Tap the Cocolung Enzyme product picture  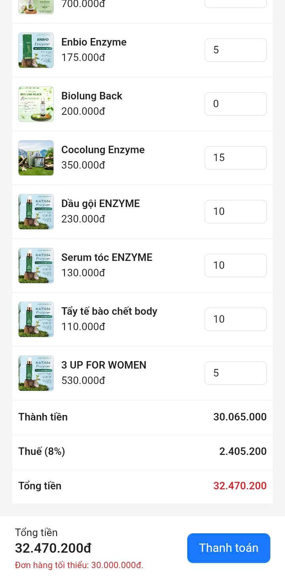[36, 158]
